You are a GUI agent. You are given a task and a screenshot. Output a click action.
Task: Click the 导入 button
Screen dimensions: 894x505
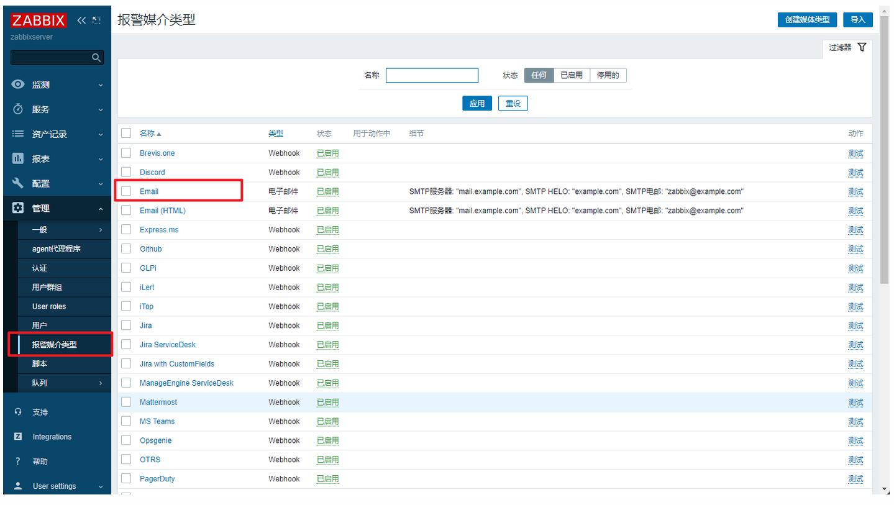click(x=858, y=20)
